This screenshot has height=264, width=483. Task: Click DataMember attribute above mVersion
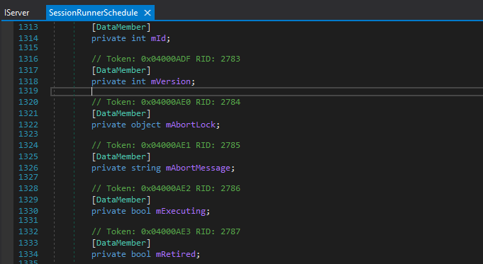point(121,70)
